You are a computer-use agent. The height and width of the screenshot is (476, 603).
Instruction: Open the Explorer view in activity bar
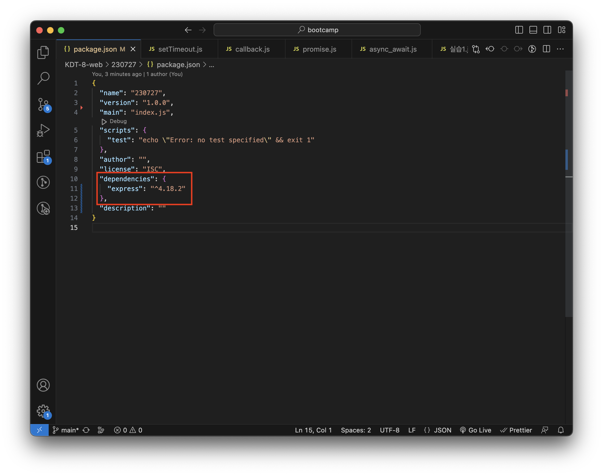pyautogui.click(x=43, y=52)
